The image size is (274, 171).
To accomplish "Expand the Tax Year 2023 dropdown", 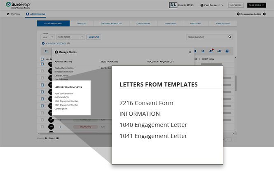I will tap(48, 37).
